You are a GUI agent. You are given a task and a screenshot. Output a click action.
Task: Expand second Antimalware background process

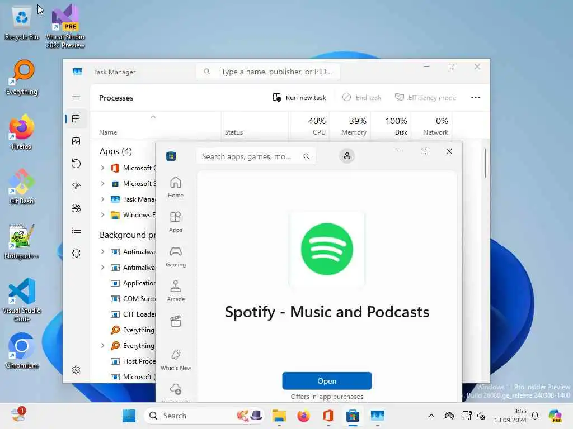(x=103, y=268)
